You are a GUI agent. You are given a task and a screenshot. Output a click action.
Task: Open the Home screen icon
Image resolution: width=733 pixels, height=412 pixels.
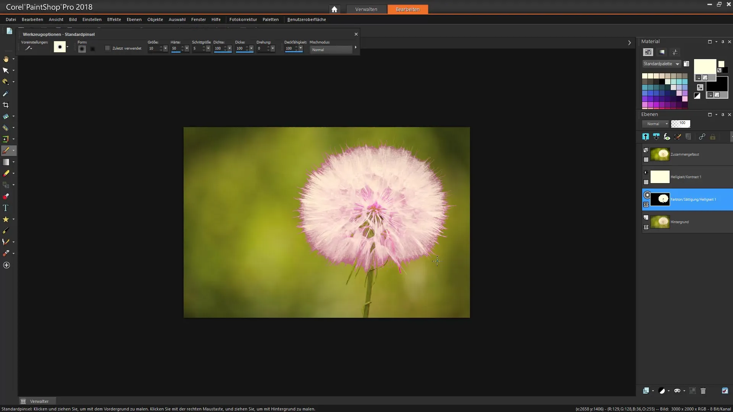tap(334, 9)
